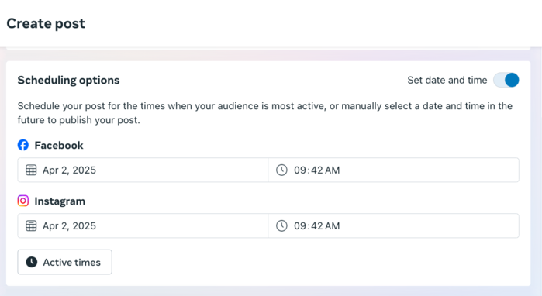Edit Facebook time 09:42 AM

(393, 170)
